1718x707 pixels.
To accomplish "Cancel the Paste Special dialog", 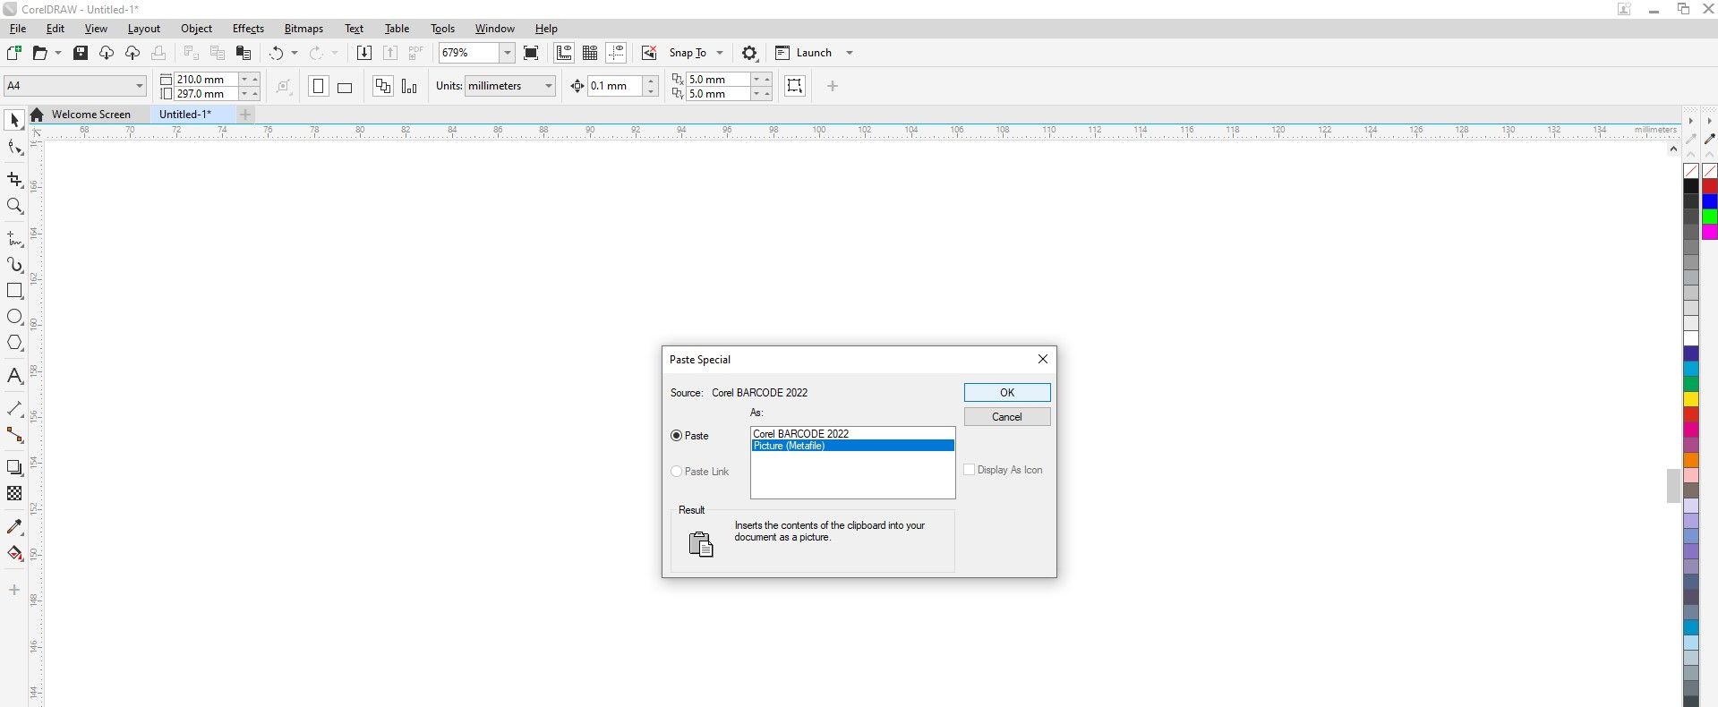I will click(x=1007, y=417).
